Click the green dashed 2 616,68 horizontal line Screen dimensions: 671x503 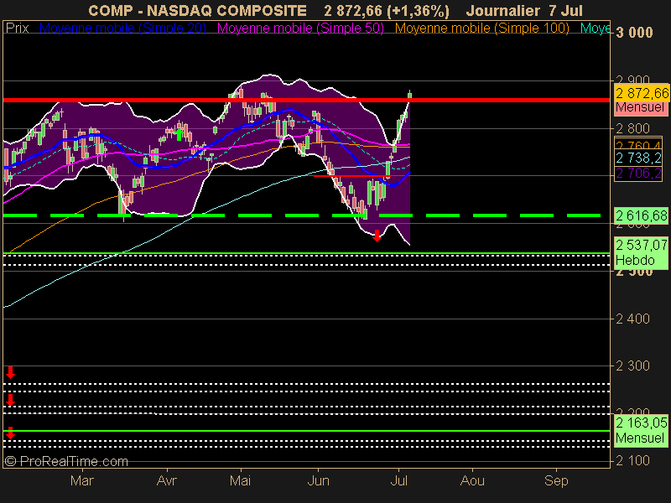[302, 215]
